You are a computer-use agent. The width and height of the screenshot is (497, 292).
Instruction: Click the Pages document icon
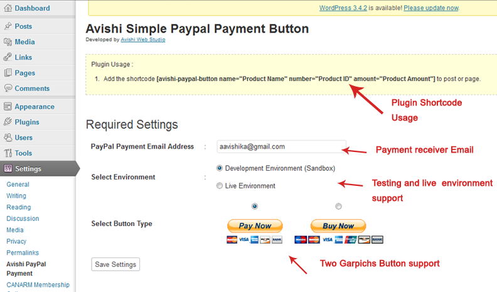pos(8,73)
